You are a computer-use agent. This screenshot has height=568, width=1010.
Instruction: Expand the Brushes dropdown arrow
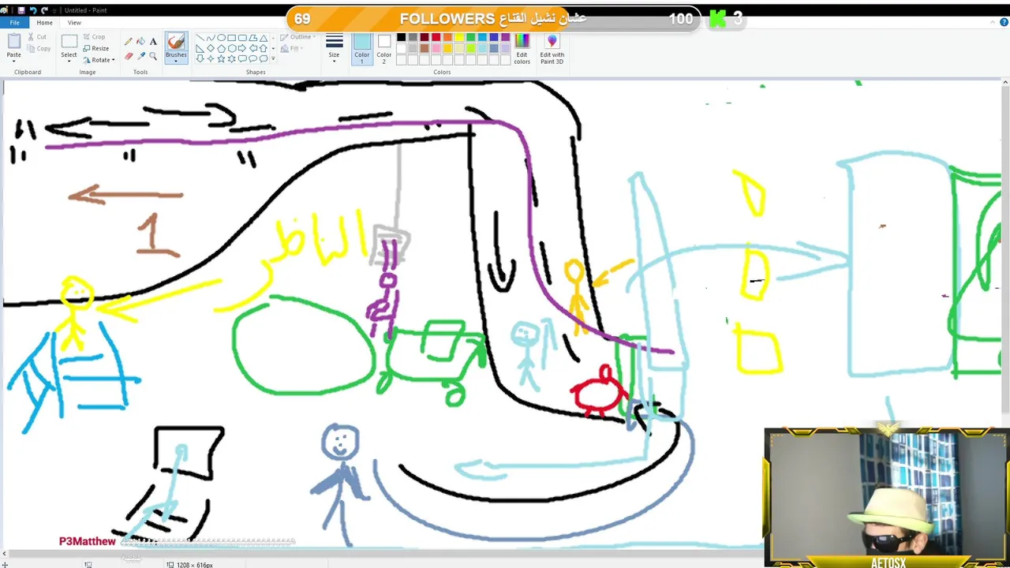pyautogui.click(x=176, y=61)
